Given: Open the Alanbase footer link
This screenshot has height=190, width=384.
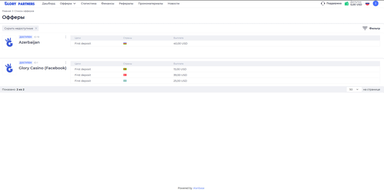Looking at the screenshot, I should [199, 188].
